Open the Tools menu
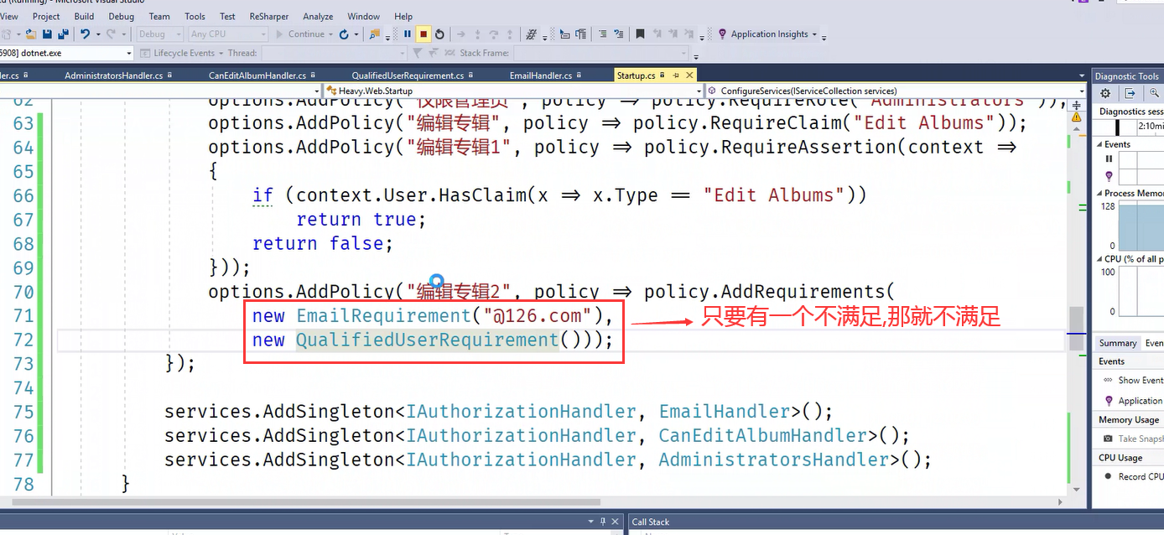Screen dimensions: 1164x535 click(x=195, y=16)
